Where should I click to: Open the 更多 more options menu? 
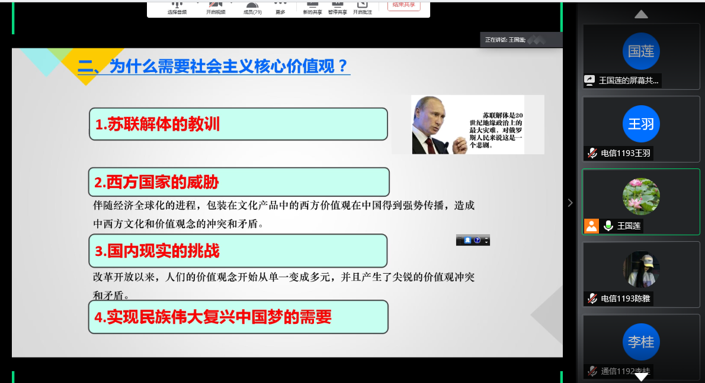point(280,8)
